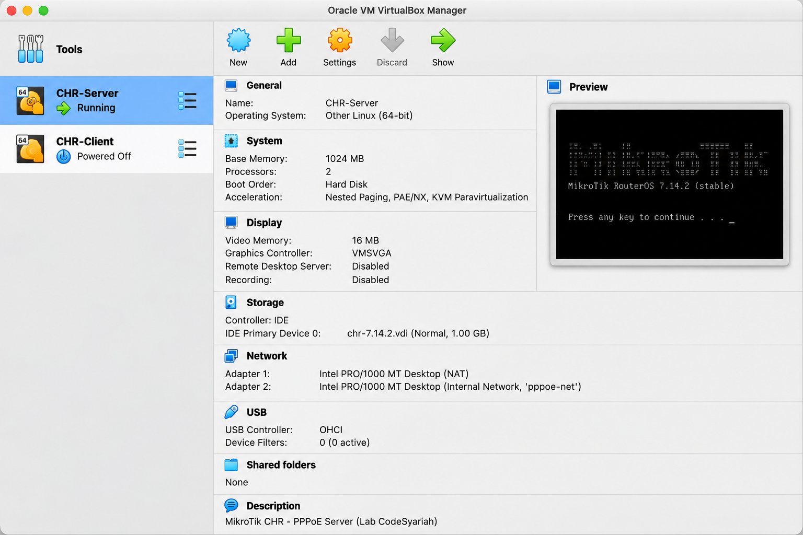Open the System settings heading link
Image resolution: width=803 pixels, height=535 pixels.
pos(265,141)
